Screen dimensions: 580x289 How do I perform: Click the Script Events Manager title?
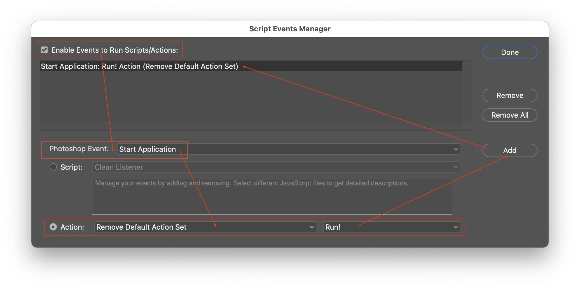(x=290, y=29)
